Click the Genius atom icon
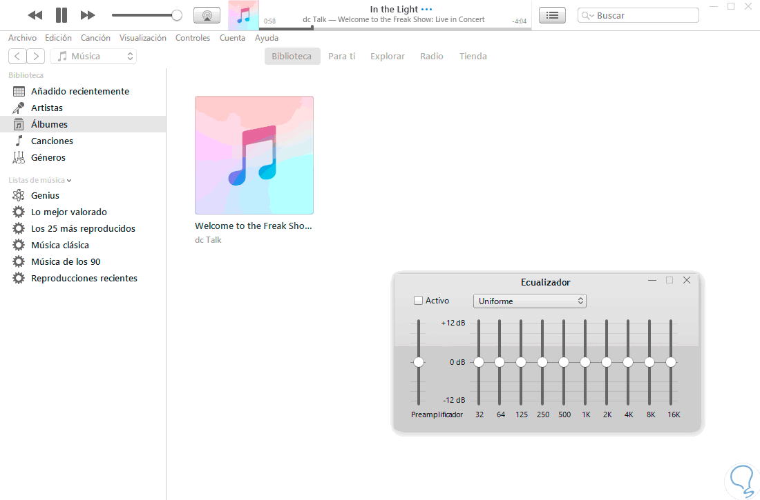This screenshot has width=760, height=500. click(19, 196)
